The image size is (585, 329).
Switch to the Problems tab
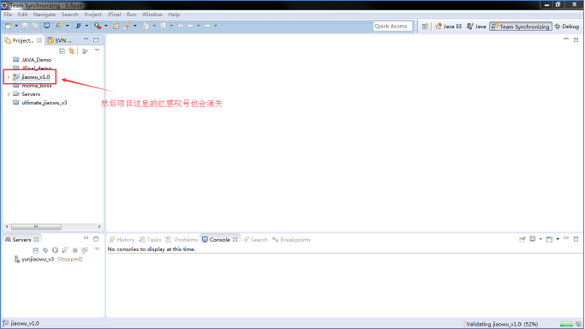coord(182,240)
